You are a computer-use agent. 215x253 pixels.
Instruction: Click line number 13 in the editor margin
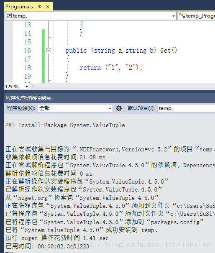click(x=28, y=25)
